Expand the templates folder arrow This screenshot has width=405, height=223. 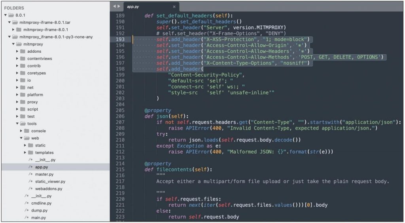pos(25,152)
